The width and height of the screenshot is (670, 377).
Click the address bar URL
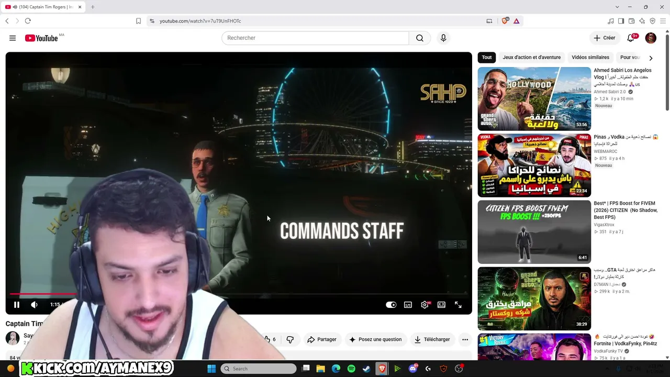200,21
